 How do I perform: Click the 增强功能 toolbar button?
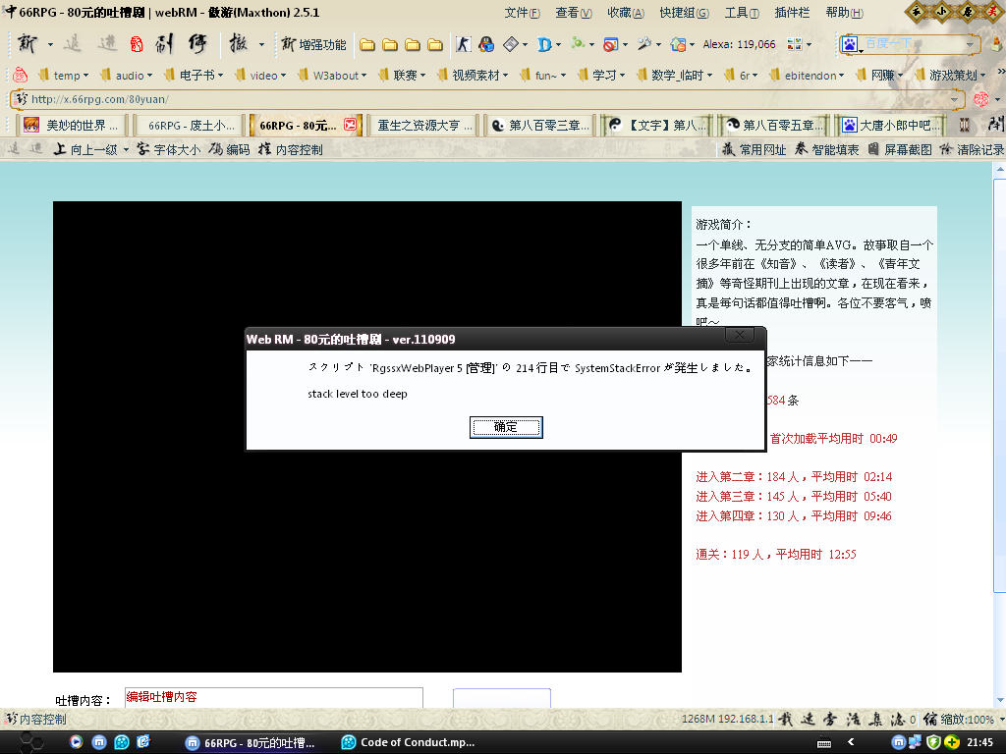pyautogui.click(x=313, y=44)
